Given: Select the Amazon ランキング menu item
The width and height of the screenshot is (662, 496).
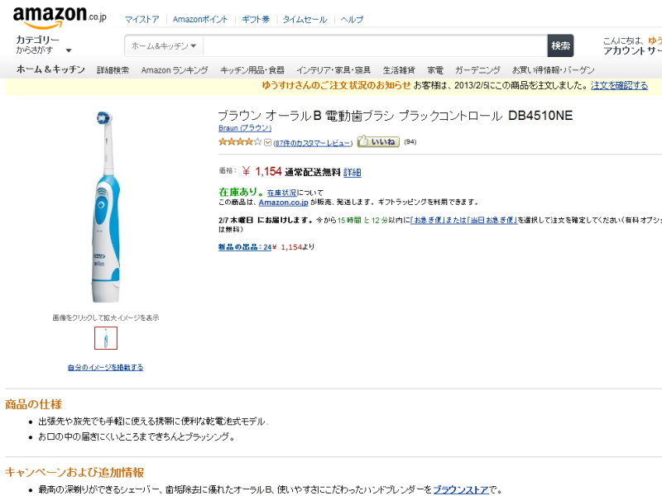Looking at the screenshot, I should click(175, 70).
